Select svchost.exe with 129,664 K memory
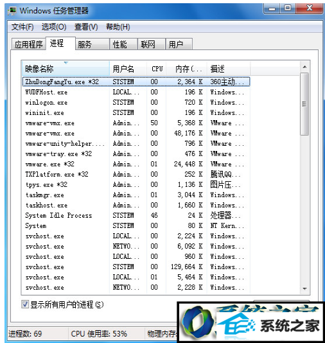Viewport: 325px width, 343px height. [136, 267]
